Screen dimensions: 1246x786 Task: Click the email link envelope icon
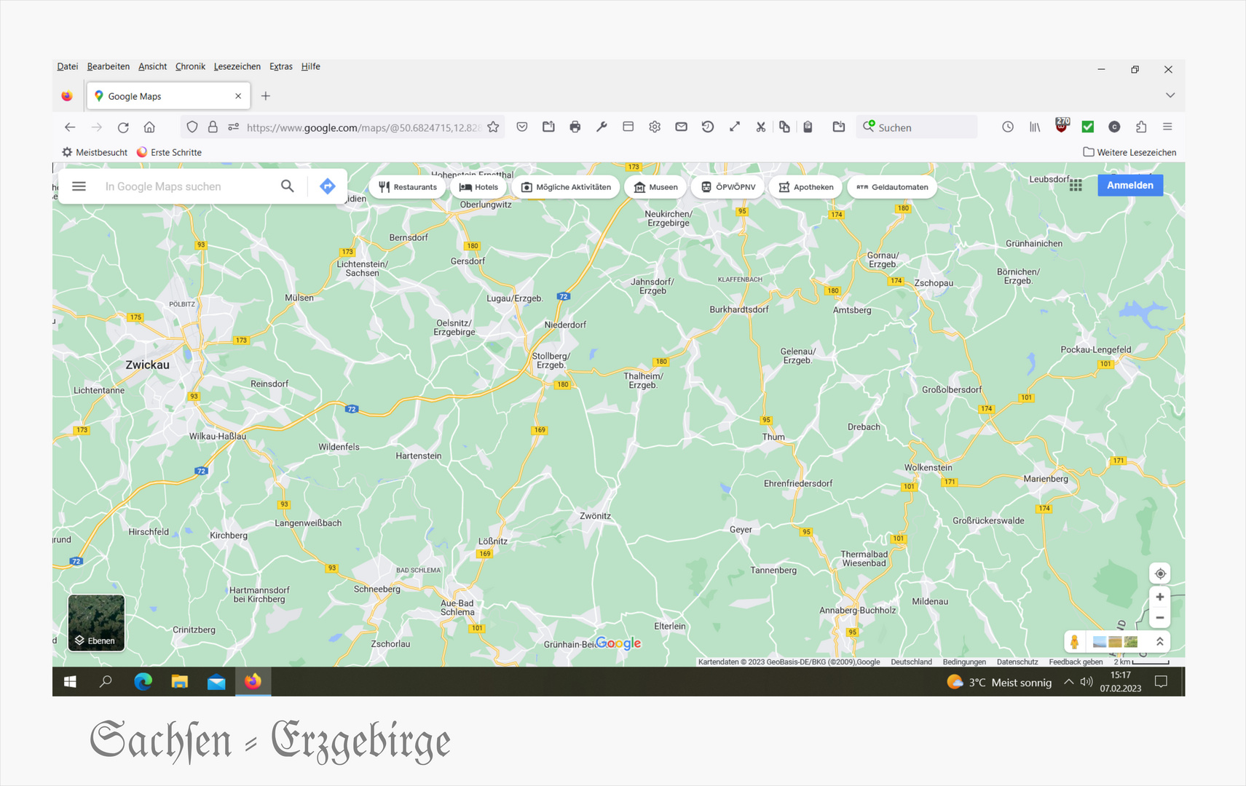tap(681, 127)
